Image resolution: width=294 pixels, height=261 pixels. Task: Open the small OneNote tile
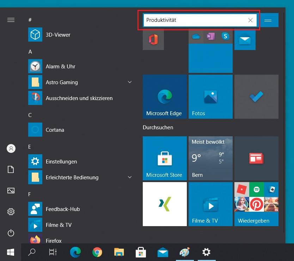coord(210,36)
